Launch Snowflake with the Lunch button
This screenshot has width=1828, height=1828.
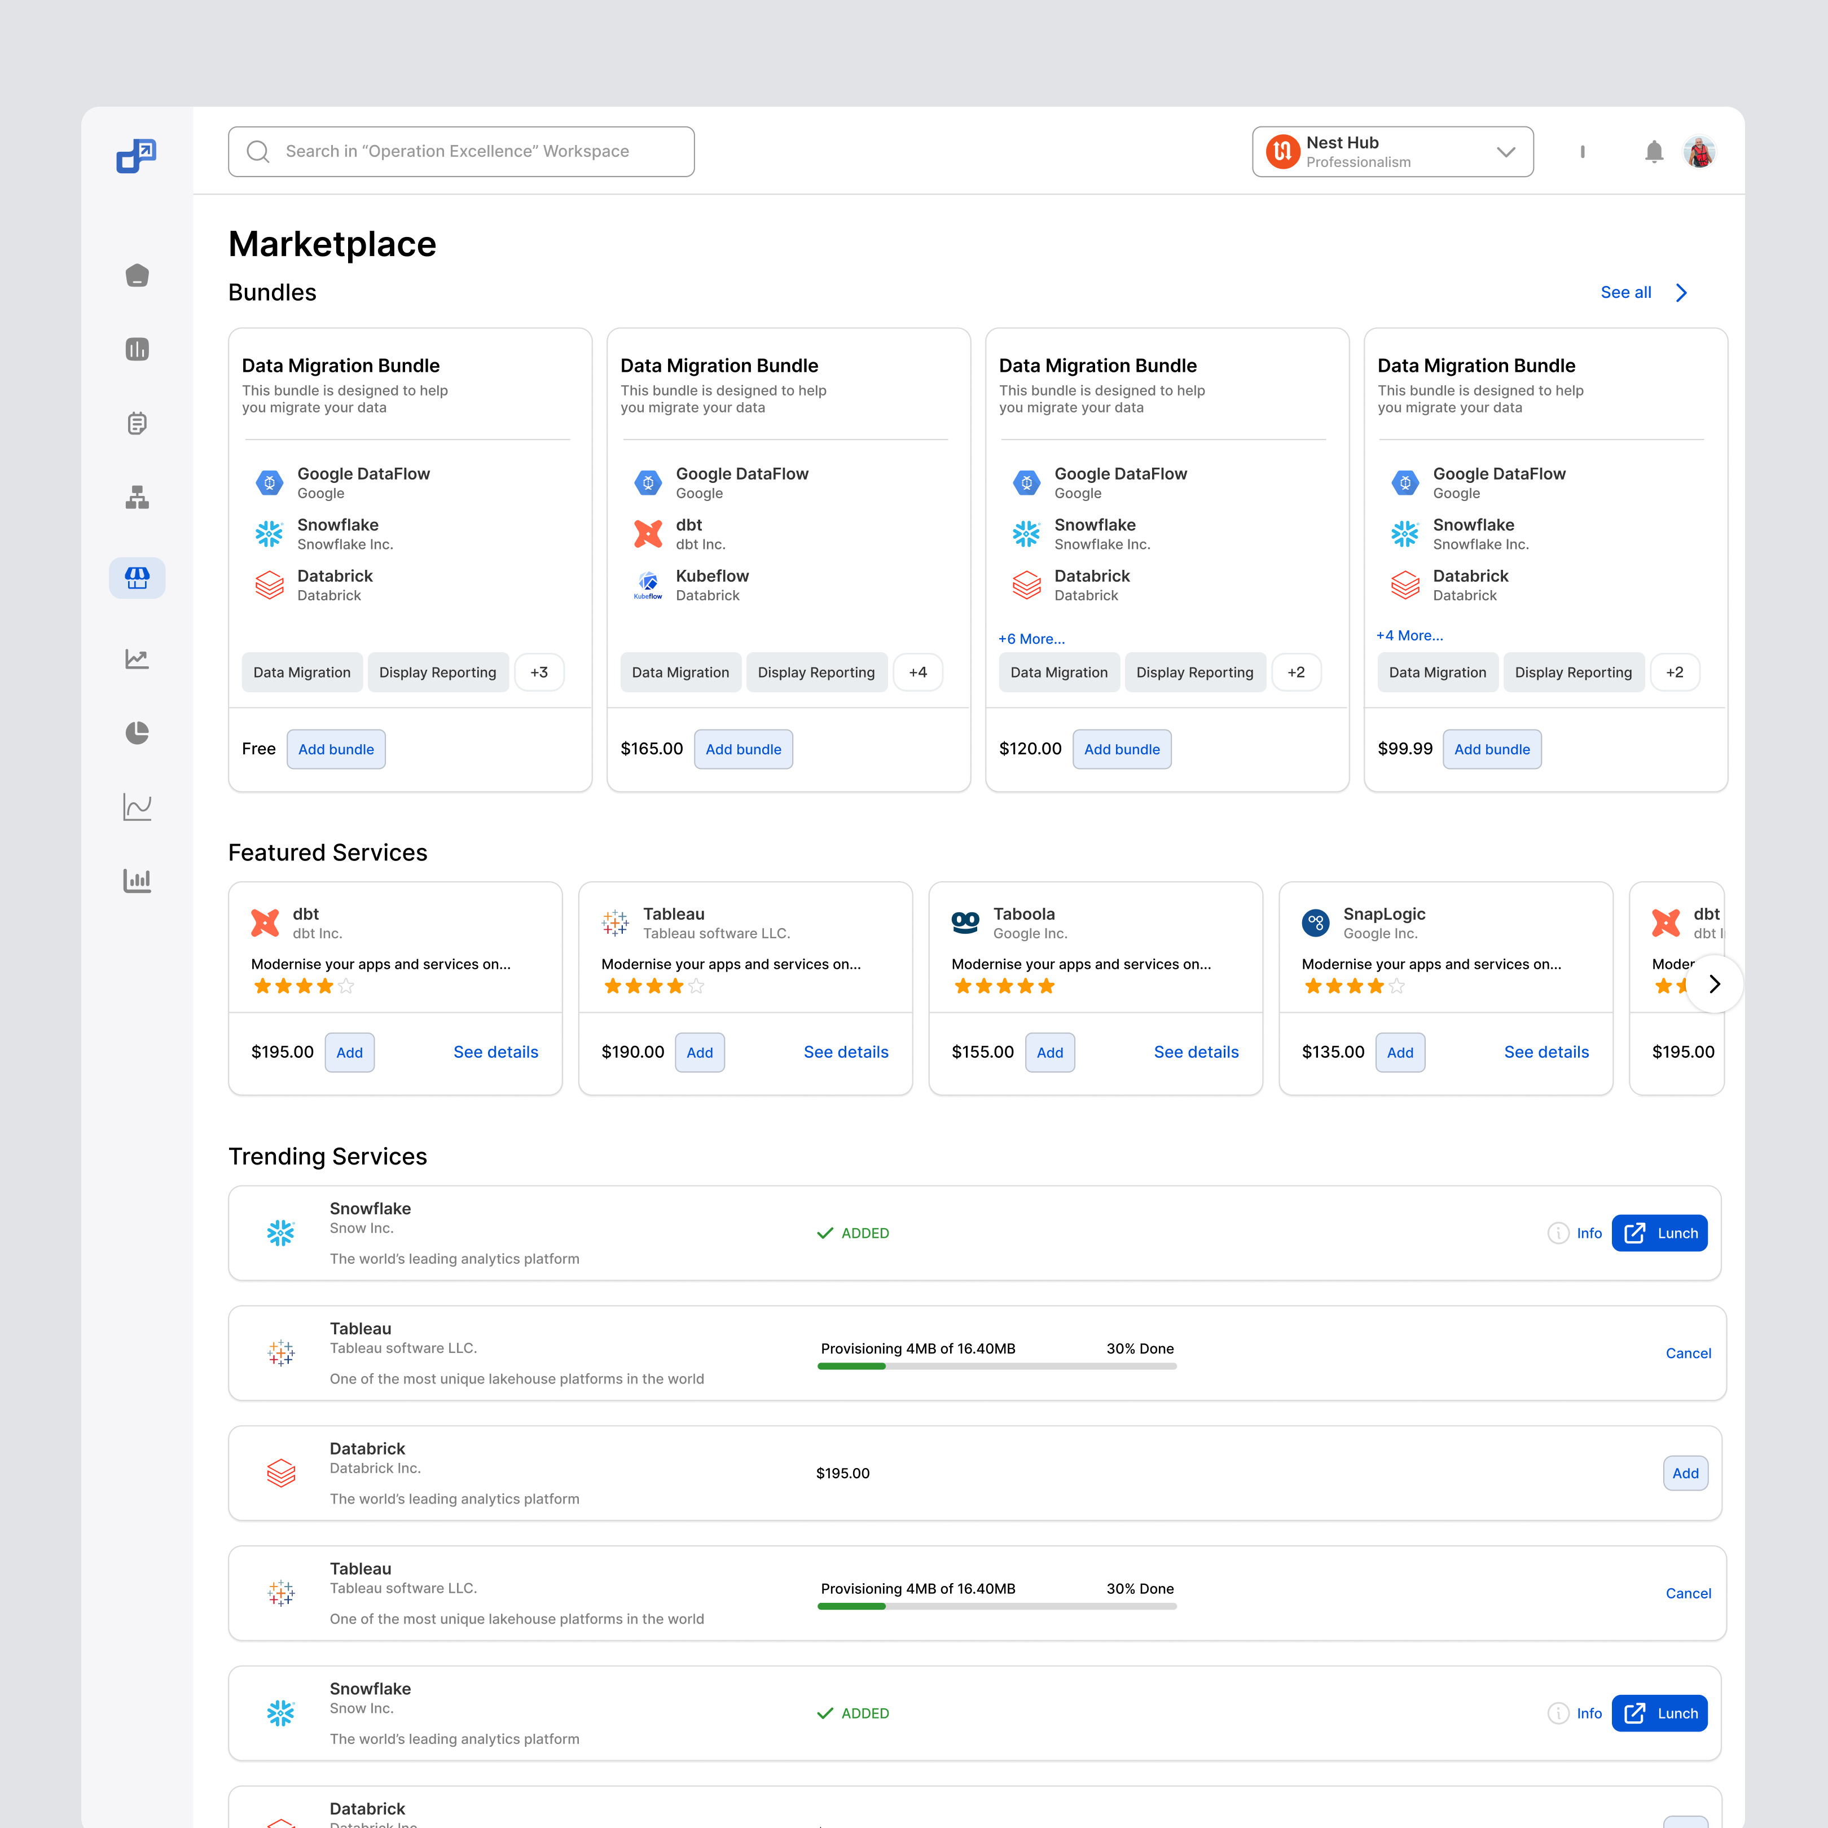(1659, 1233)
